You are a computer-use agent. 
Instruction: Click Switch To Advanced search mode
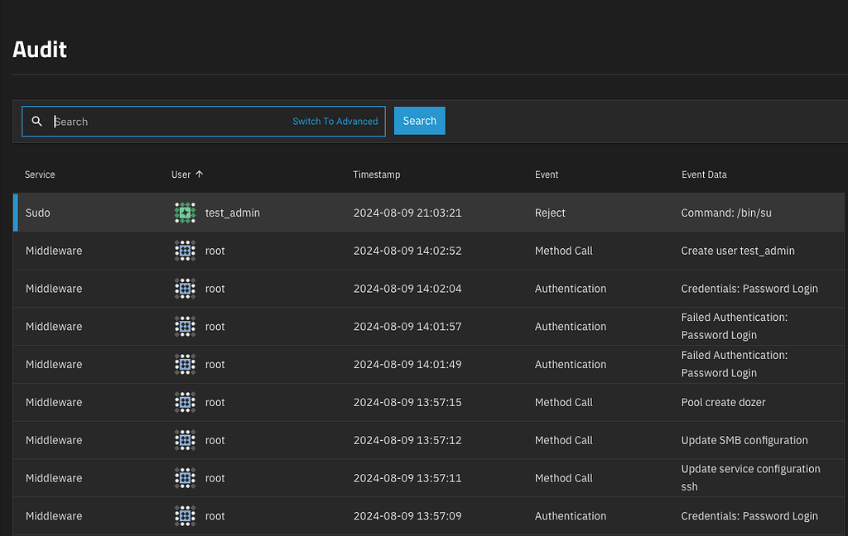(x=335, y=121)
